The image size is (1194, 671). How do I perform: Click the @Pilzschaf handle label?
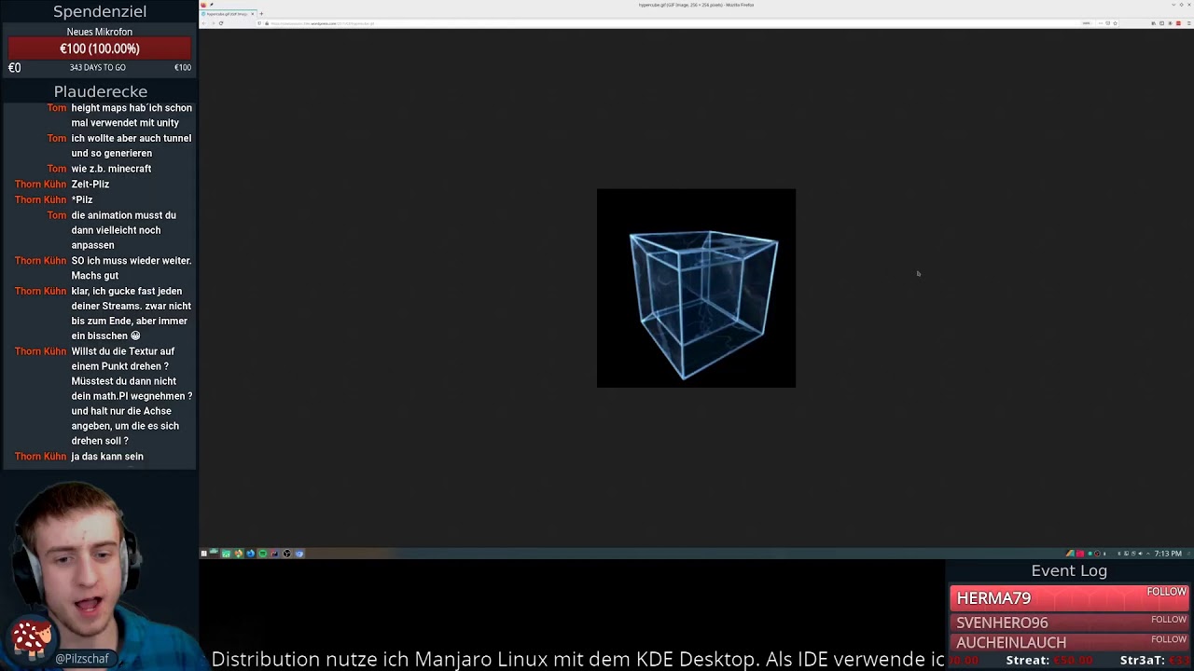[82, 658]
